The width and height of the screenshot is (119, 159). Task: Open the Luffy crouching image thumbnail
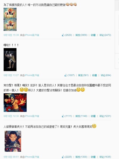pos(10,19)
